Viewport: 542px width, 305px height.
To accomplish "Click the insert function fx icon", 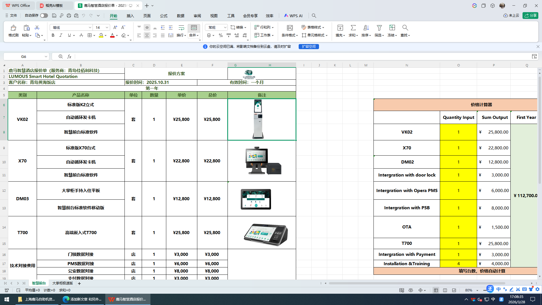I will coord(69,56).
